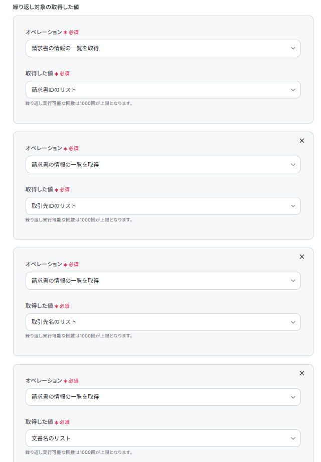
Task: Expand the 文書名のリスト dropdown
Action: 163,438
